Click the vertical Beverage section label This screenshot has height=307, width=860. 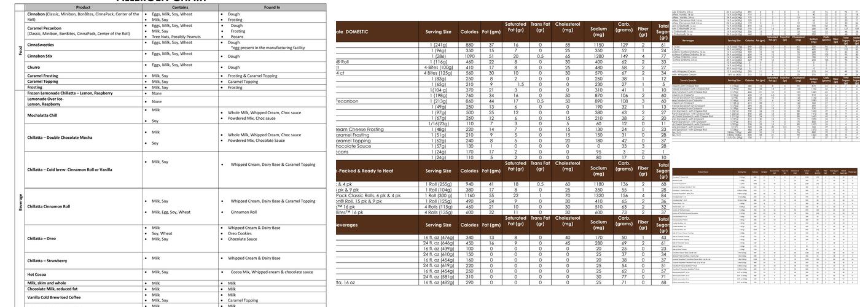click(x=21, y=199)
